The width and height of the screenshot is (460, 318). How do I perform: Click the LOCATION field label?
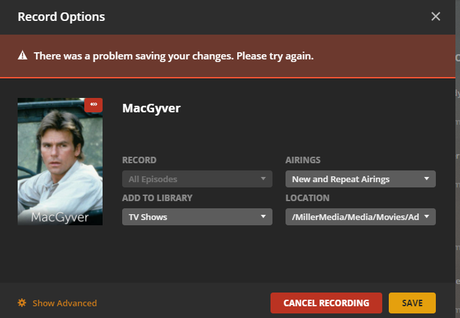(308, 198)
